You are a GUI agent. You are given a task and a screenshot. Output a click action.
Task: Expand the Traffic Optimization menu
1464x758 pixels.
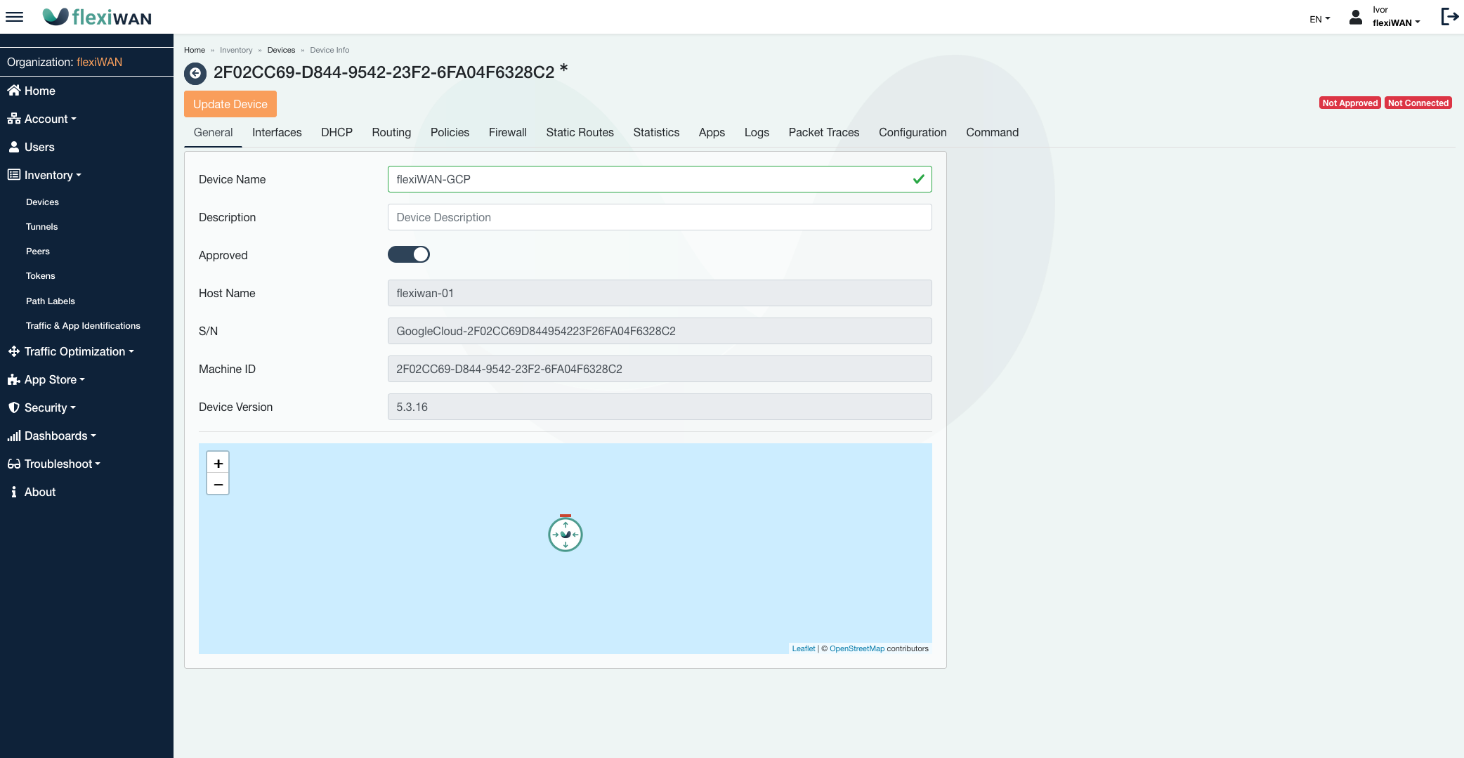tap(78, 351)
